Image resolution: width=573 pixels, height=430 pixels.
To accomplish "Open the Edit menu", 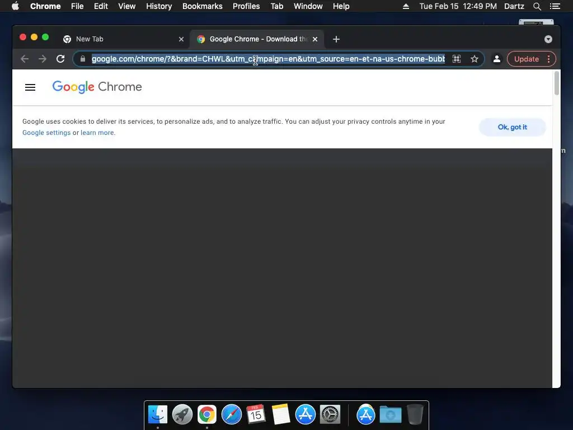I will point(101,6).
